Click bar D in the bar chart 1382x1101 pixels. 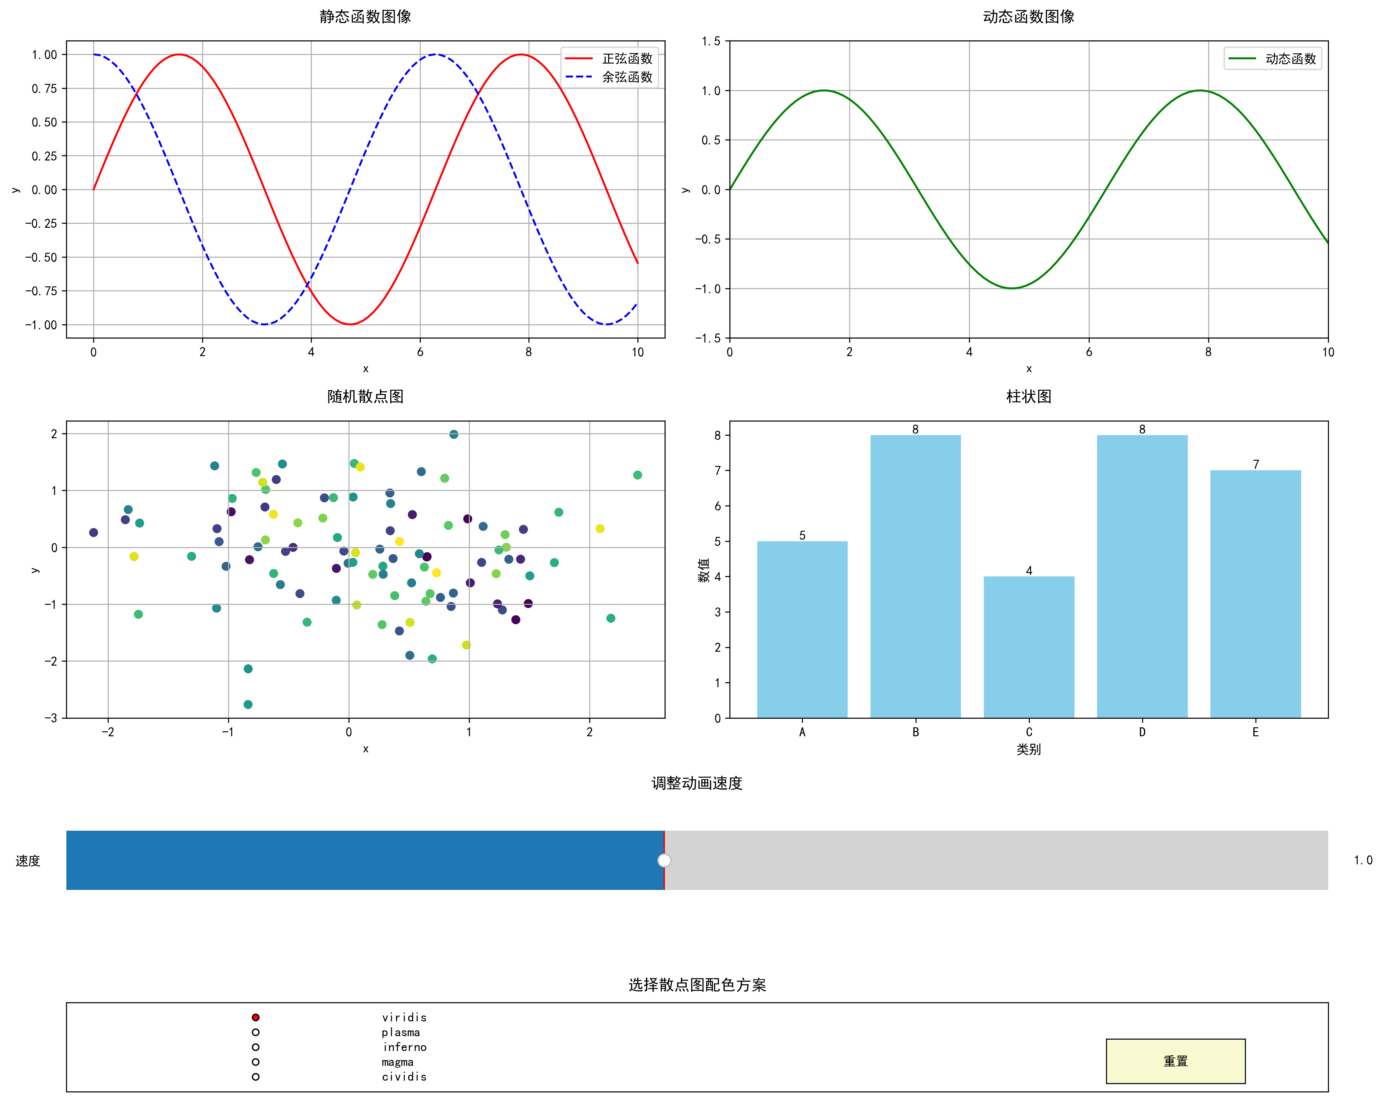pyautogui.click(x=1142, y=577)
